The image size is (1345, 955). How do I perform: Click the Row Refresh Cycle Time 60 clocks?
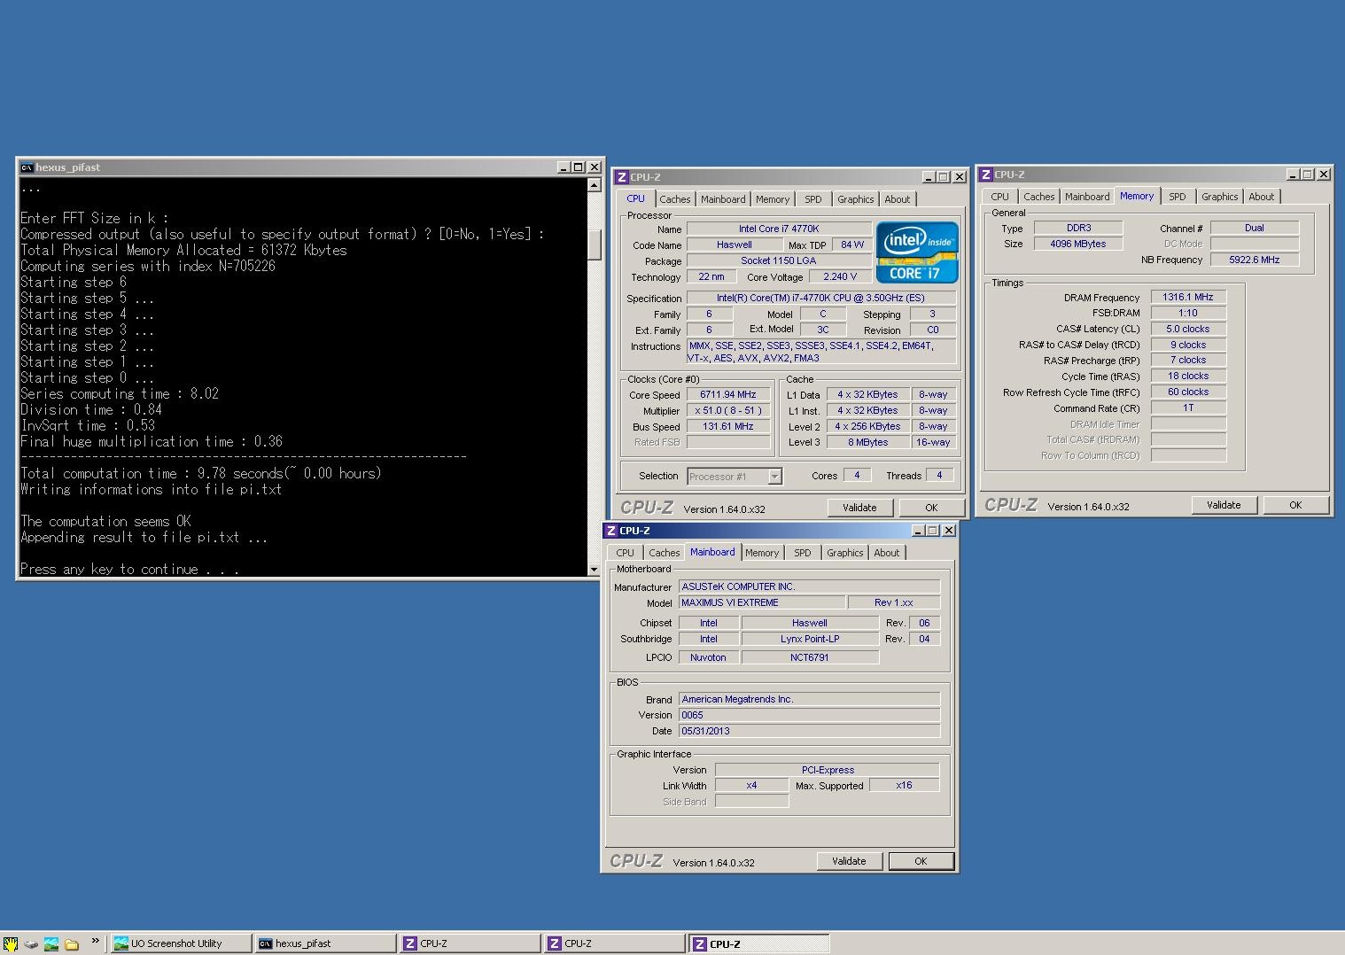(1188, 392)
